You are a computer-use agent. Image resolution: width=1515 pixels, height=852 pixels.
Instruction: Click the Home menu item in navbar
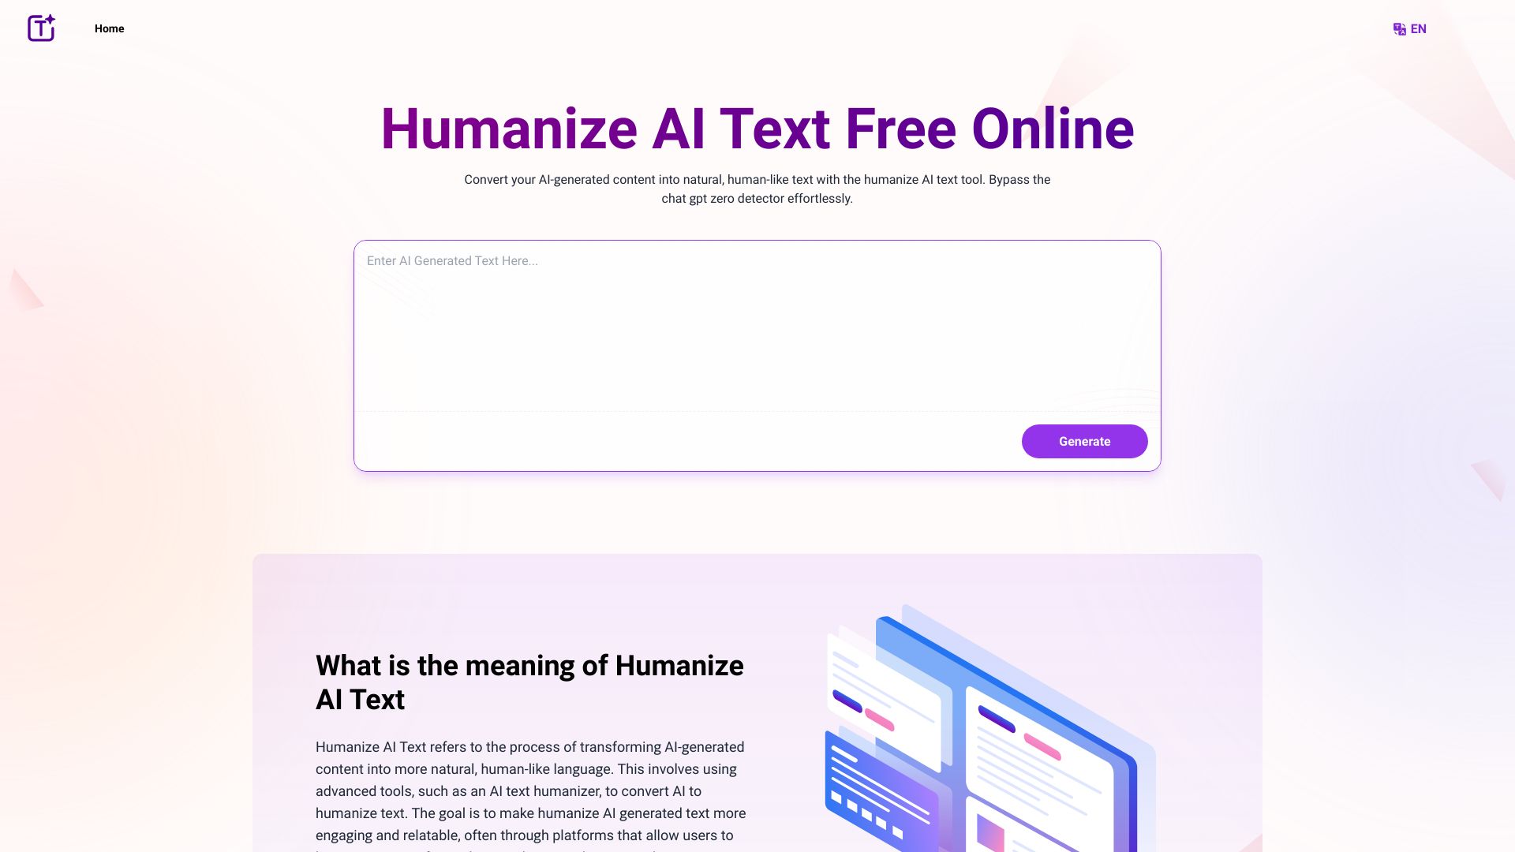(x=109, y=28)
